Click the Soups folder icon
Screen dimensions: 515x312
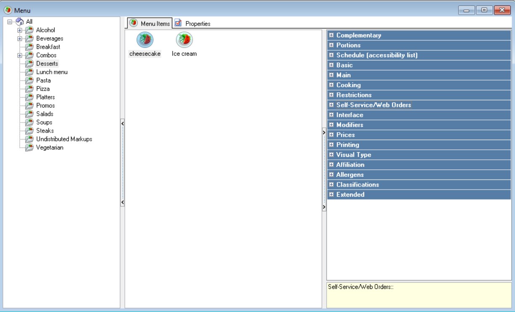29,122
